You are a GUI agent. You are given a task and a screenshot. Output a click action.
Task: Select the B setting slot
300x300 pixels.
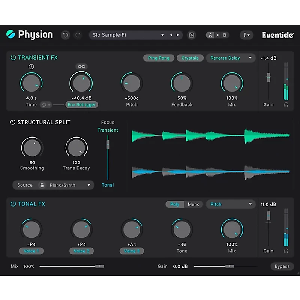(225, 35)
